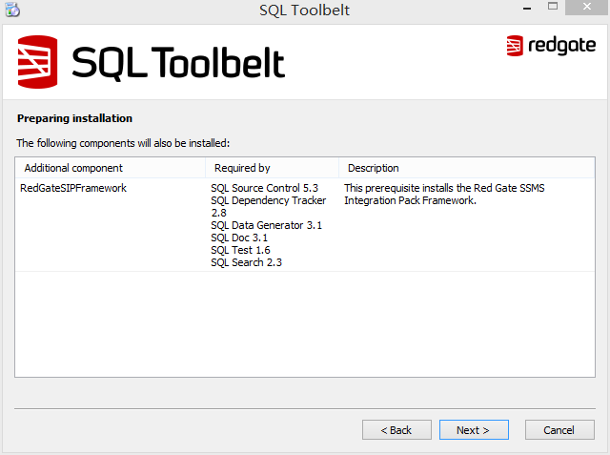
Task: Click the SQL Search 2.3 entry
Action: pos(246,262)
